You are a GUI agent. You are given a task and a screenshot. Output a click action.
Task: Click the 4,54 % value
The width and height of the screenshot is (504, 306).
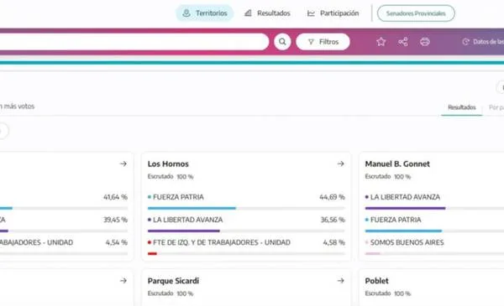[117, 242]
